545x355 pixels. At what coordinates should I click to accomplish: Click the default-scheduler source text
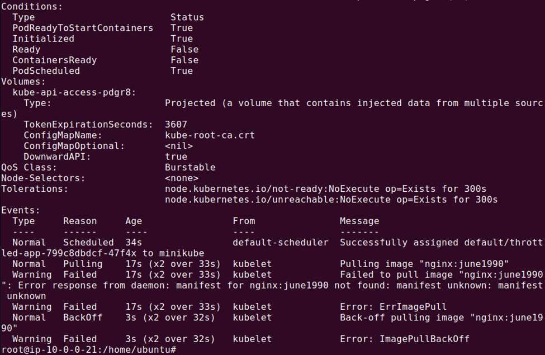click(281, 243)
